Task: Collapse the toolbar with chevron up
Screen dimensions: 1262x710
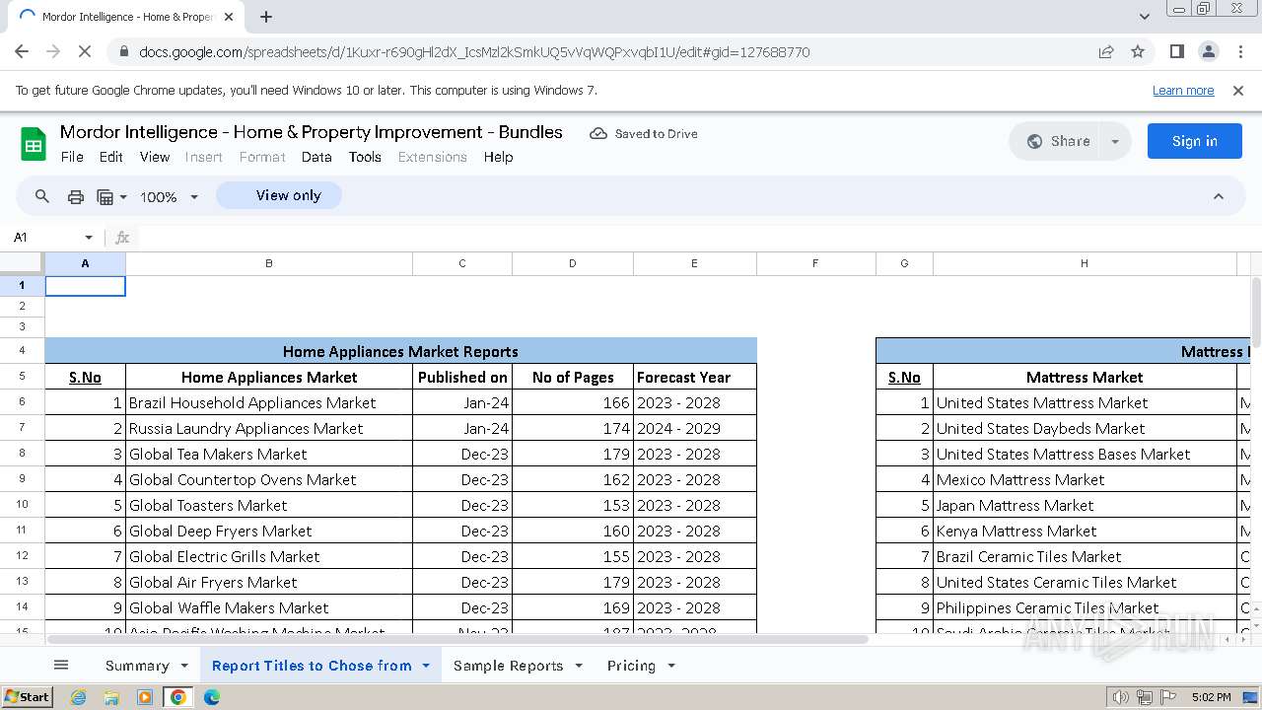Action: coord(1219,196)
